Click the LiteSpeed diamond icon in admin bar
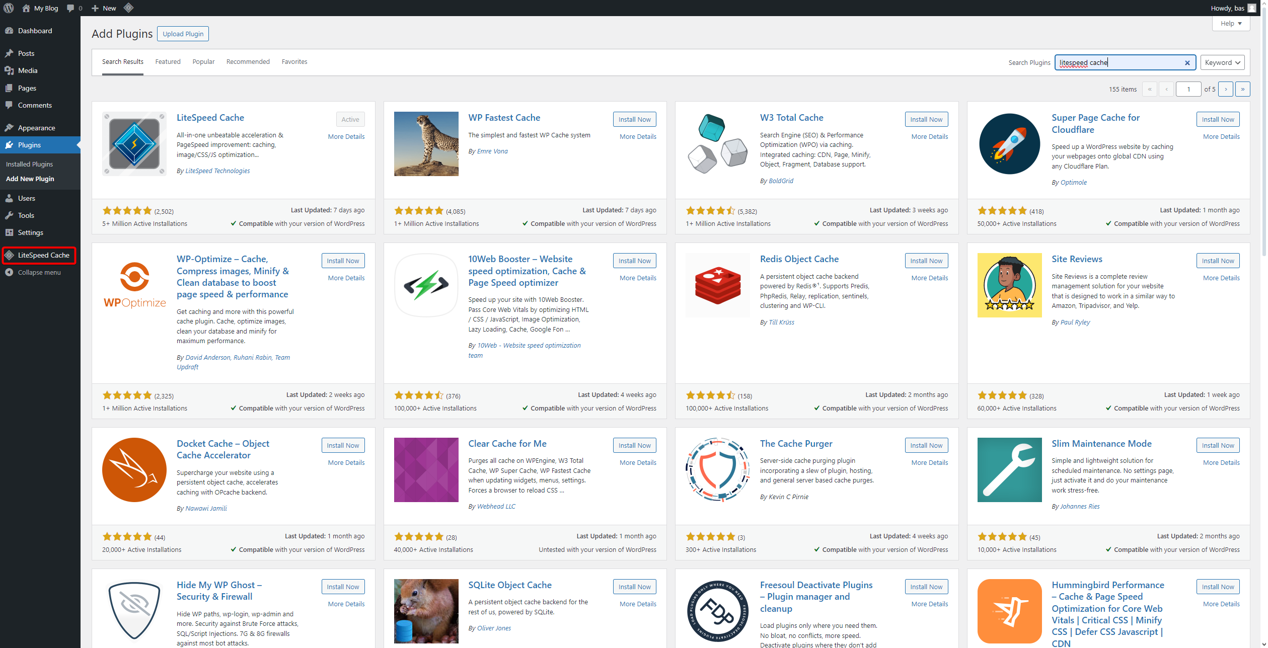 (x=128, y=8)
